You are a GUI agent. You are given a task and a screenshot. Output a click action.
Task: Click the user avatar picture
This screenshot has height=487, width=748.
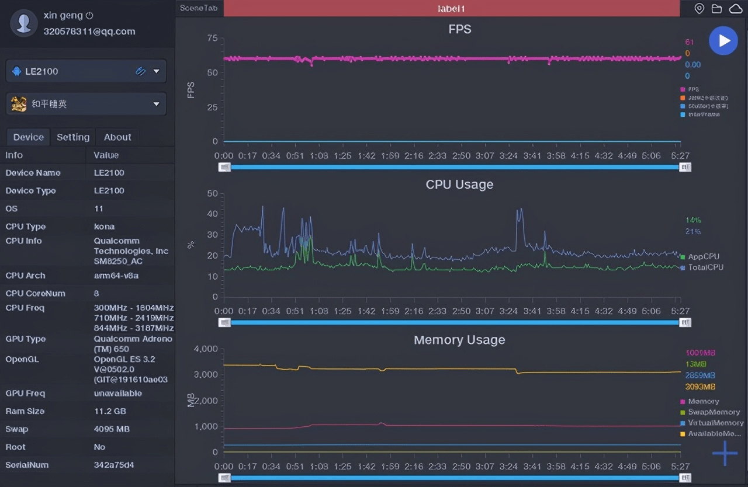coord(24,23)
